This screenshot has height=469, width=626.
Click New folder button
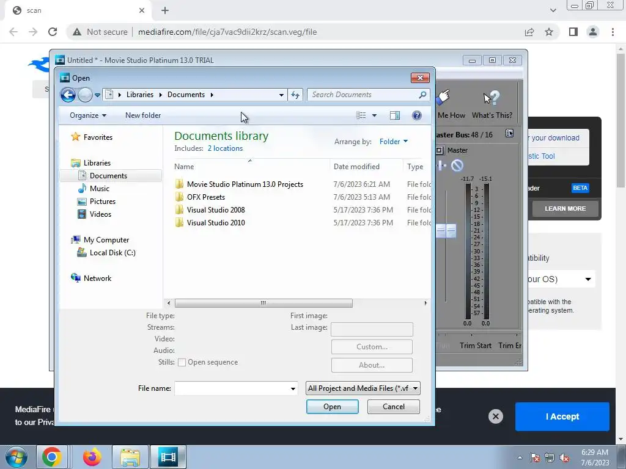143,115
